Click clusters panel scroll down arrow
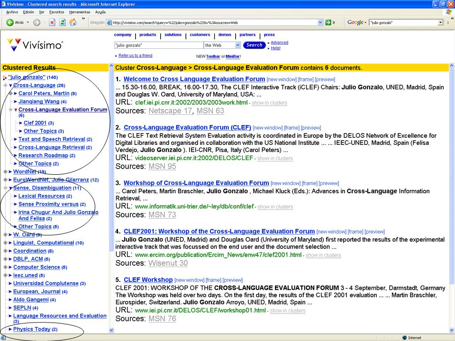Screen dimensions: 455x341 pyautogui.click(x=111, y=330)
